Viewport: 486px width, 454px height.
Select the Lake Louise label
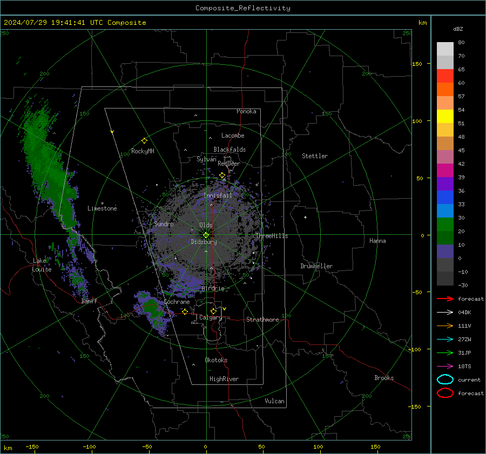(42, 265)
